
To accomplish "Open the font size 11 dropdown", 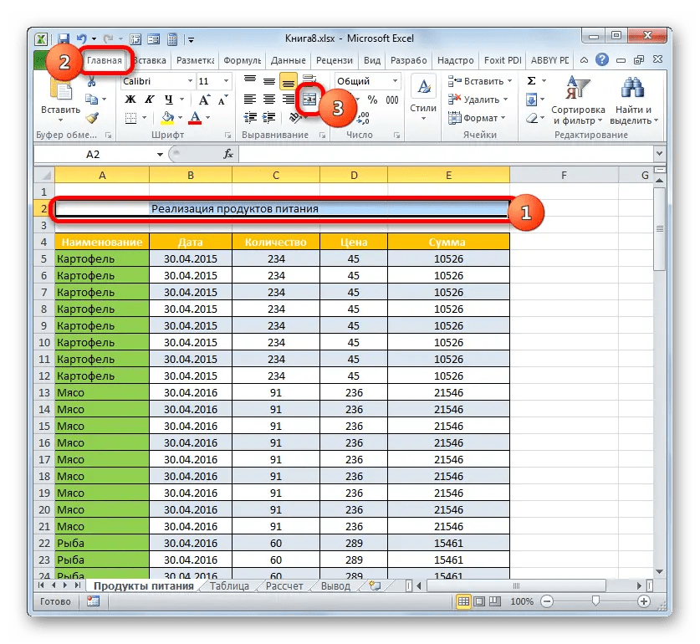I will point(227,81).
